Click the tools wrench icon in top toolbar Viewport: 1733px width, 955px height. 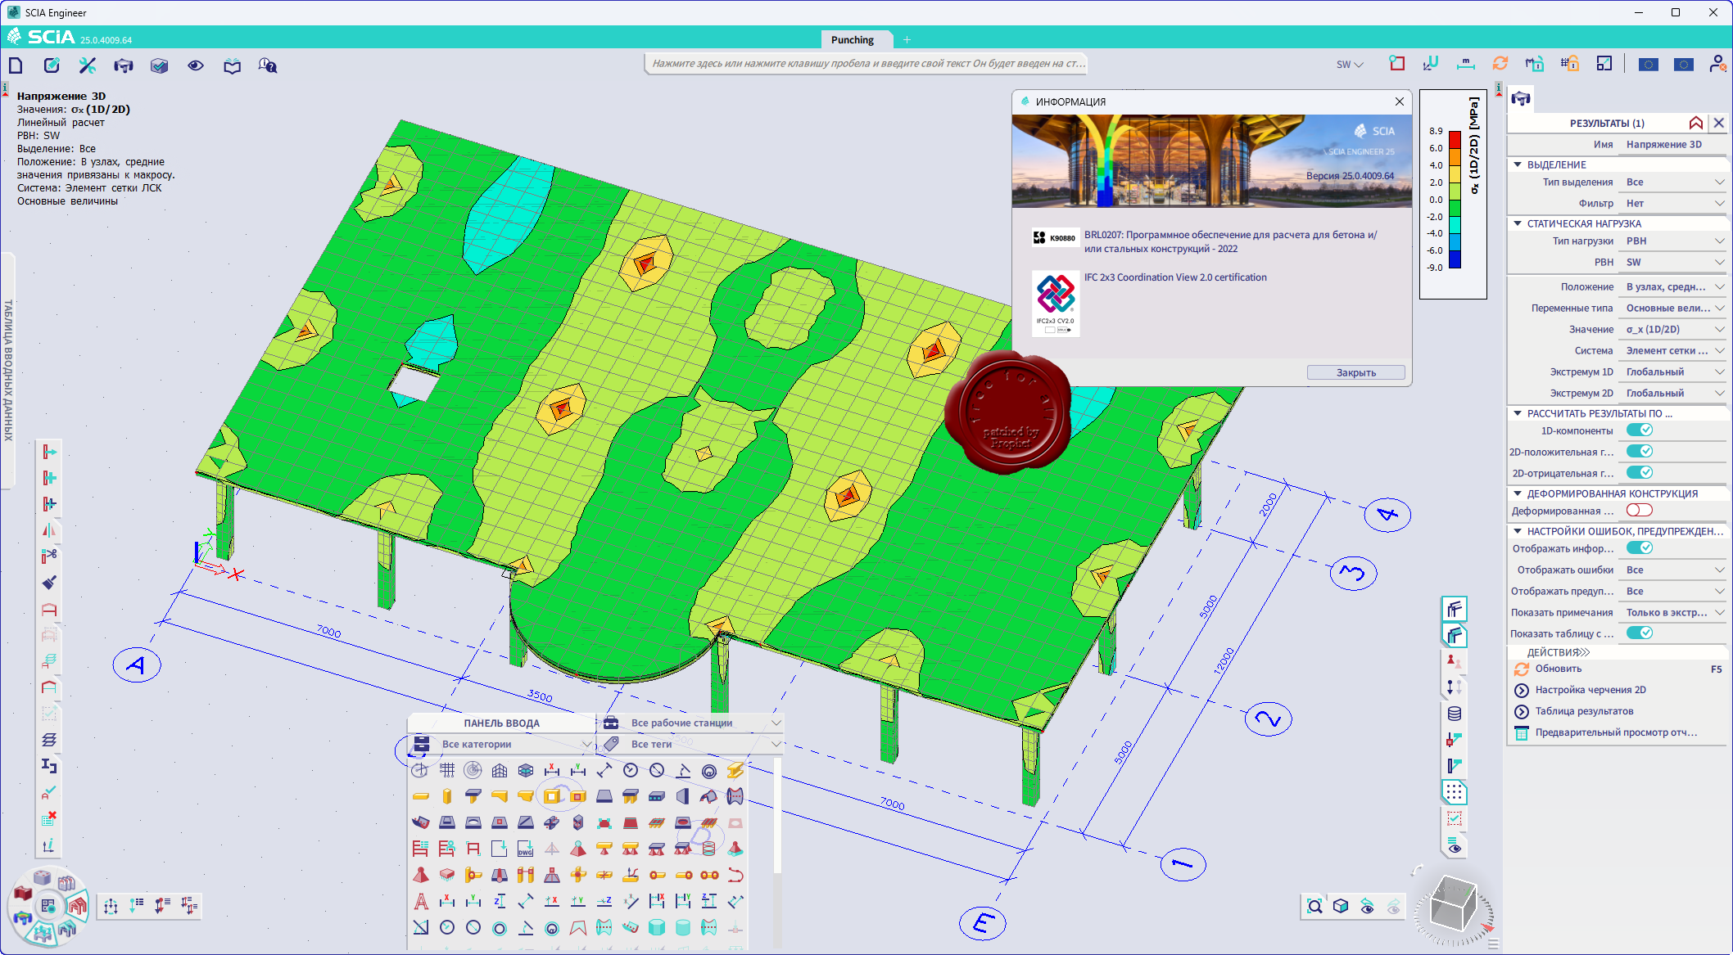point(88,65)
